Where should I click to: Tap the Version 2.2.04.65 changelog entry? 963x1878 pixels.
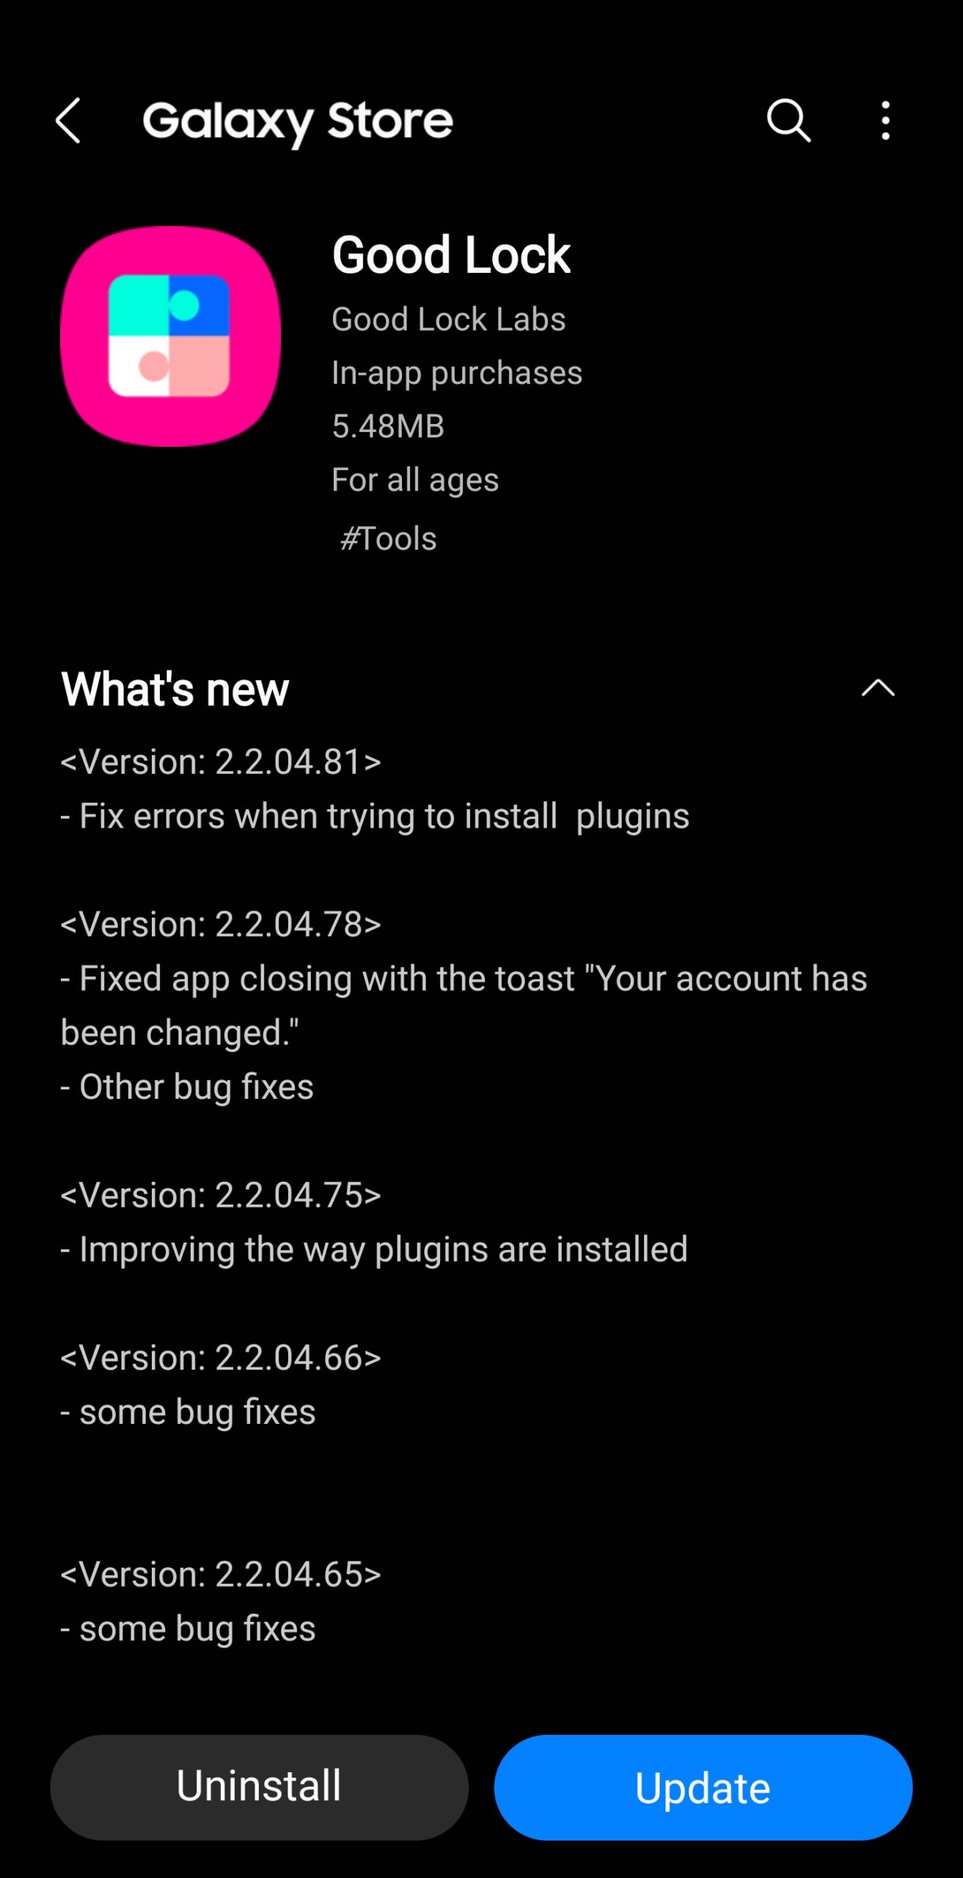coord(221,1574)
